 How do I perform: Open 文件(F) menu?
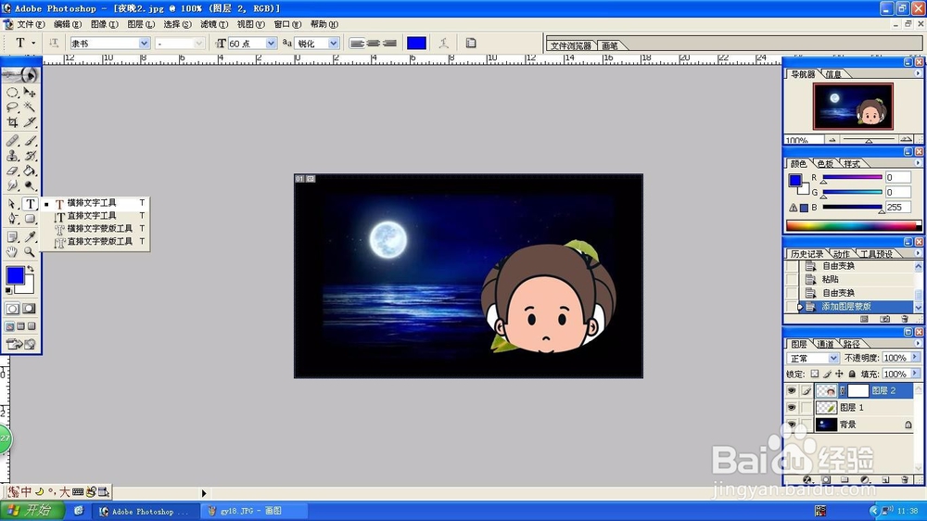[31, 24]
